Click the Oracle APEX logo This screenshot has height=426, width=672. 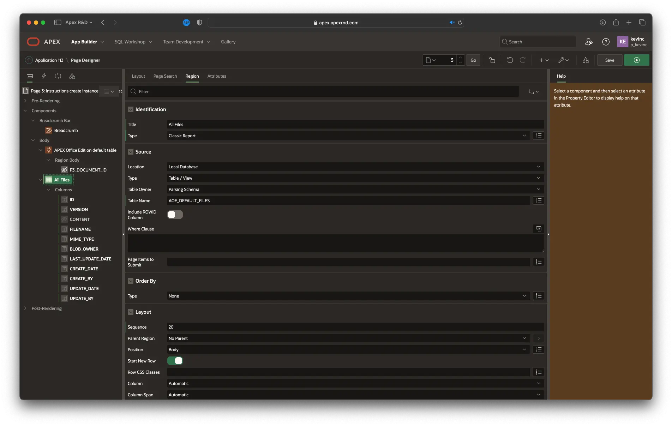click(x=43, y=42)
